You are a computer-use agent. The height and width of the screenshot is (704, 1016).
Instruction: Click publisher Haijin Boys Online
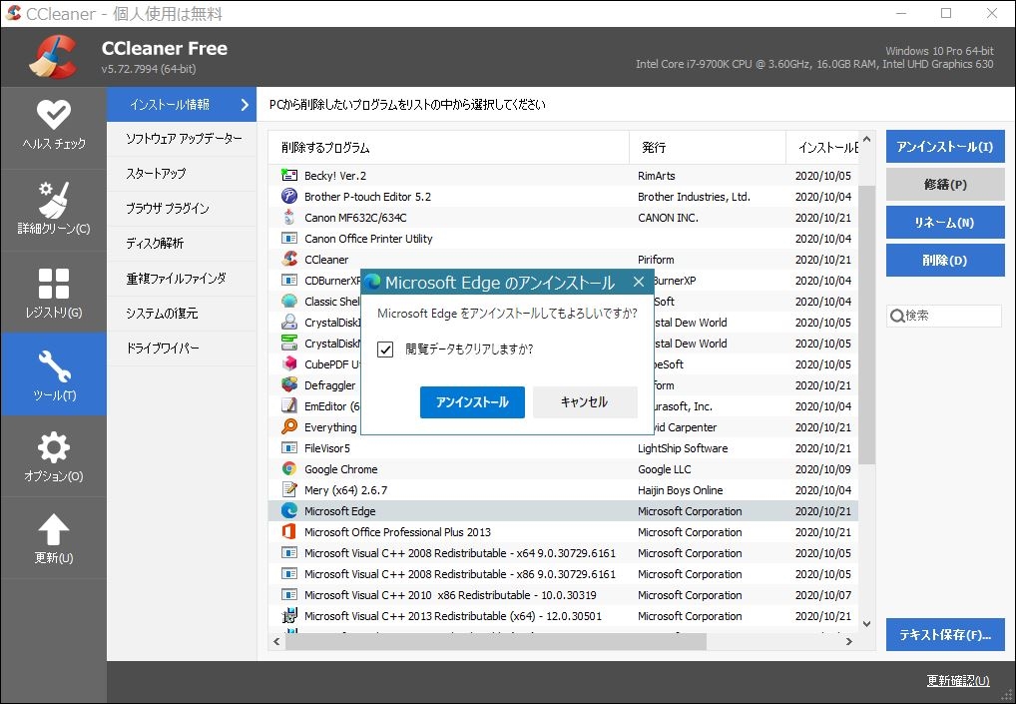coord(680,490)
